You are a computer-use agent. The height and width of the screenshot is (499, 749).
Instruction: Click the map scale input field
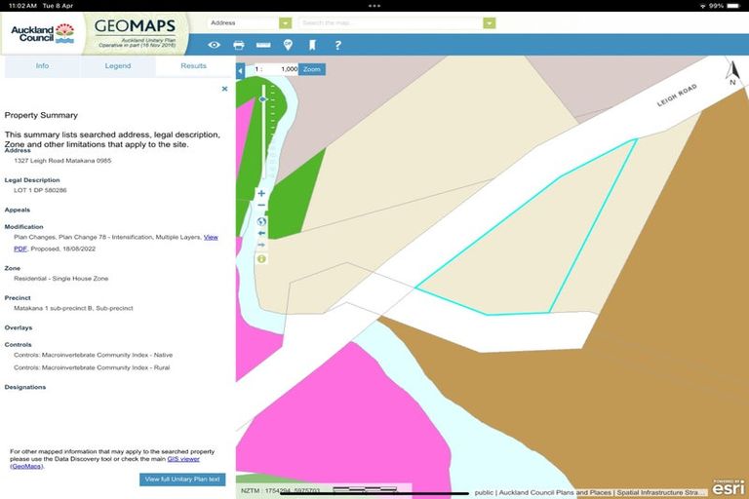[282, 70]
